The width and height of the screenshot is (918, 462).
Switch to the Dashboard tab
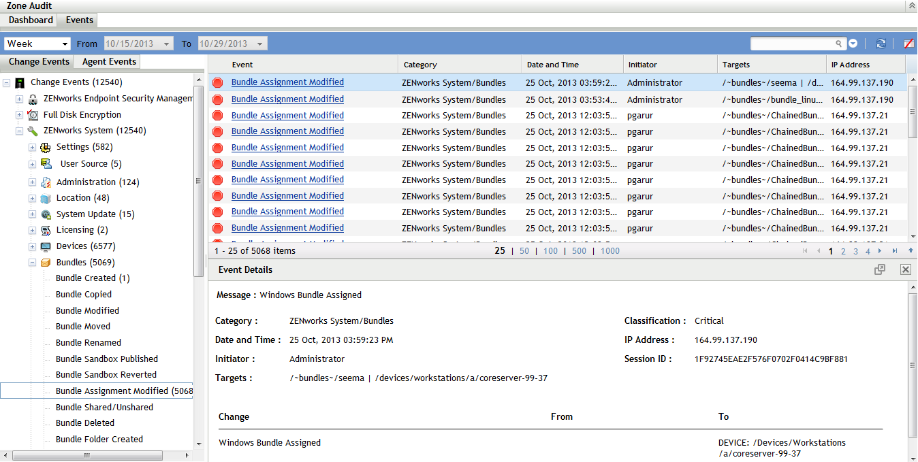(x=30, y=20)
